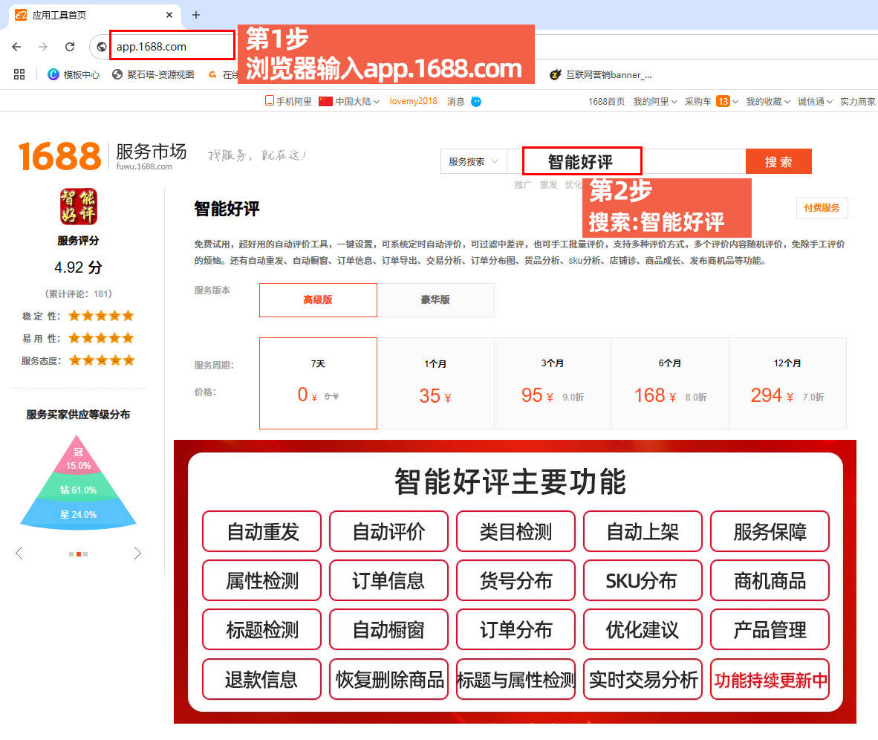The image size is (878, 740).
Task: Click the browser back arrow
Action: click(x=16, y=46)
